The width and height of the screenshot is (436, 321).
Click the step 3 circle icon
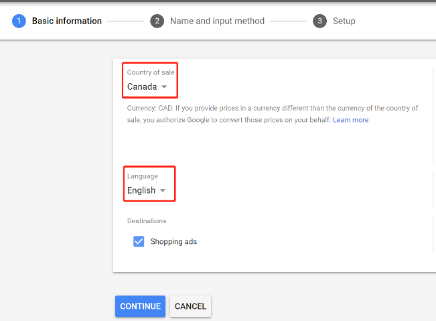(x=319, y=21)
